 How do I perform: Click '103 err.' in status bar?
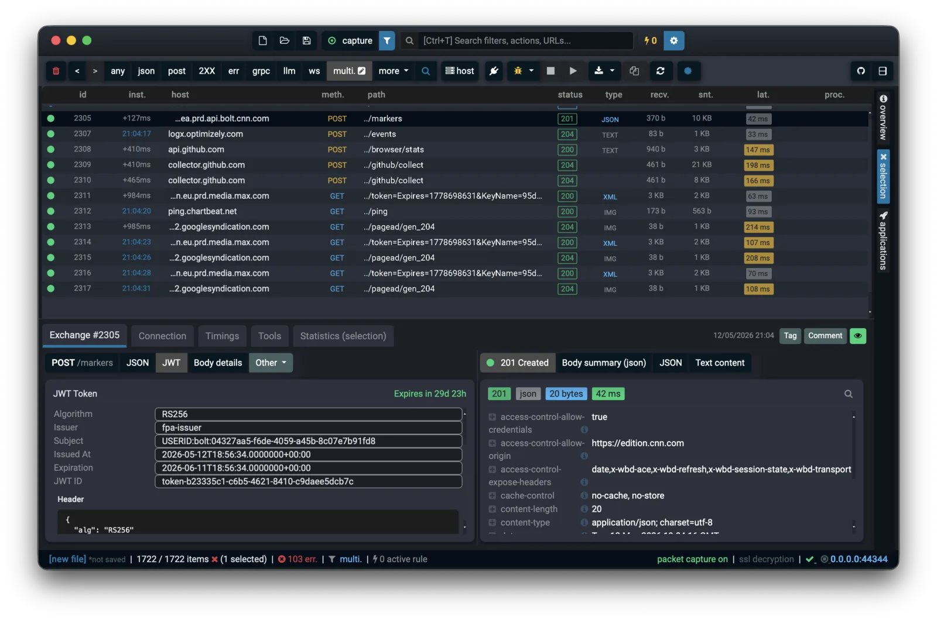297,559
